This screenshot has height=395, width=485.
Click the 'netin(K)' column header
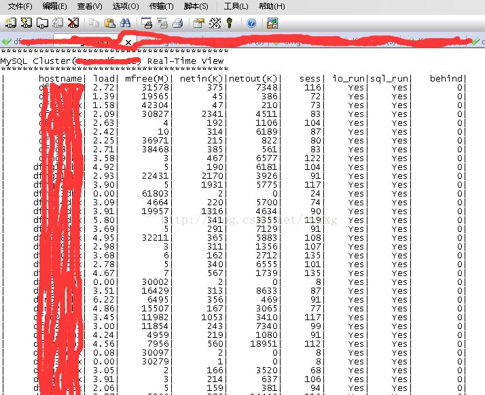201,79
